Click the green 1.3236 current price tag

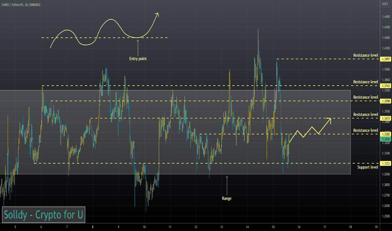tap(385, 139)
